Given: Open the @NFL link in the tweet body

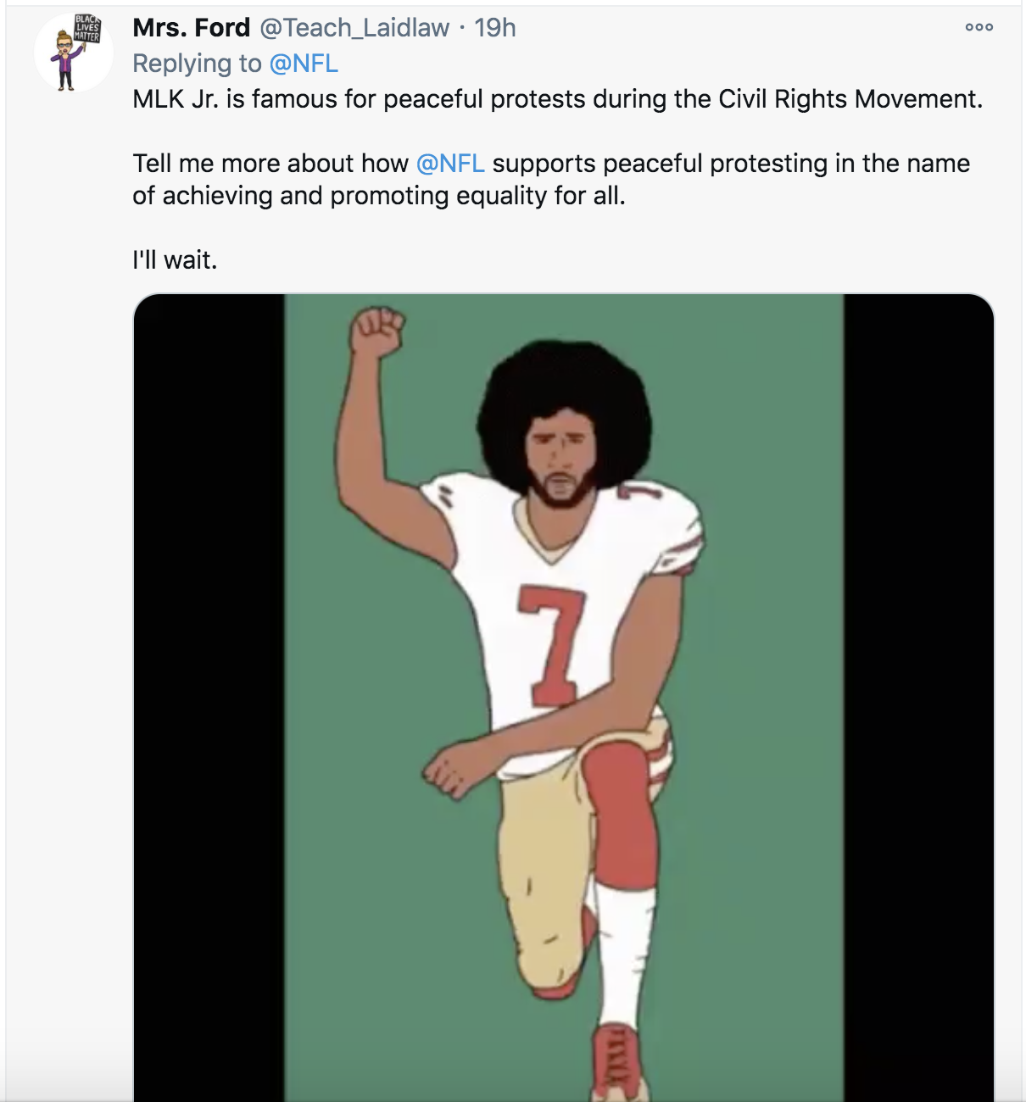Looking at the screenshot, I should click(449, 163).
